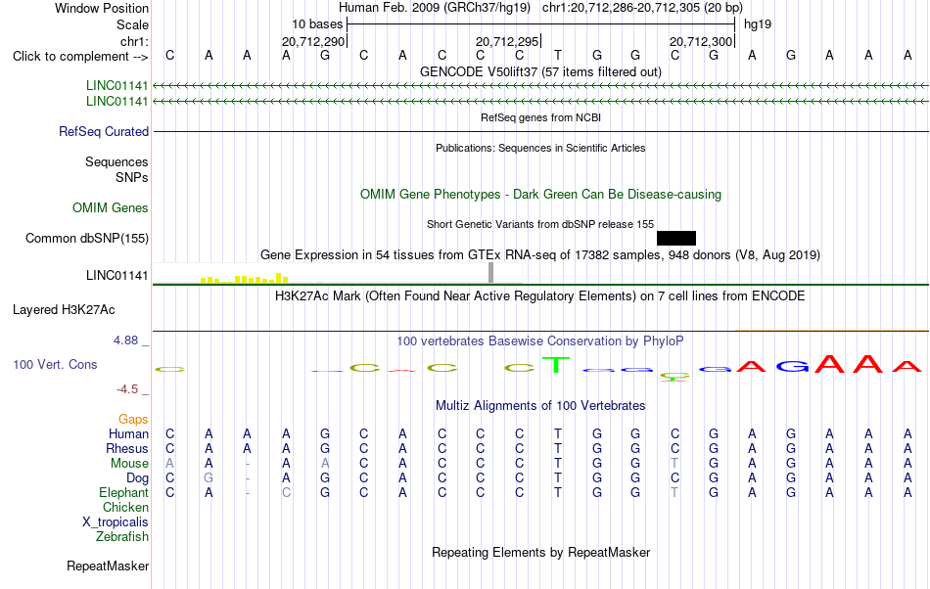
Task: Click the H3K27Ac Mark track title
Action: tap(540, 295)
